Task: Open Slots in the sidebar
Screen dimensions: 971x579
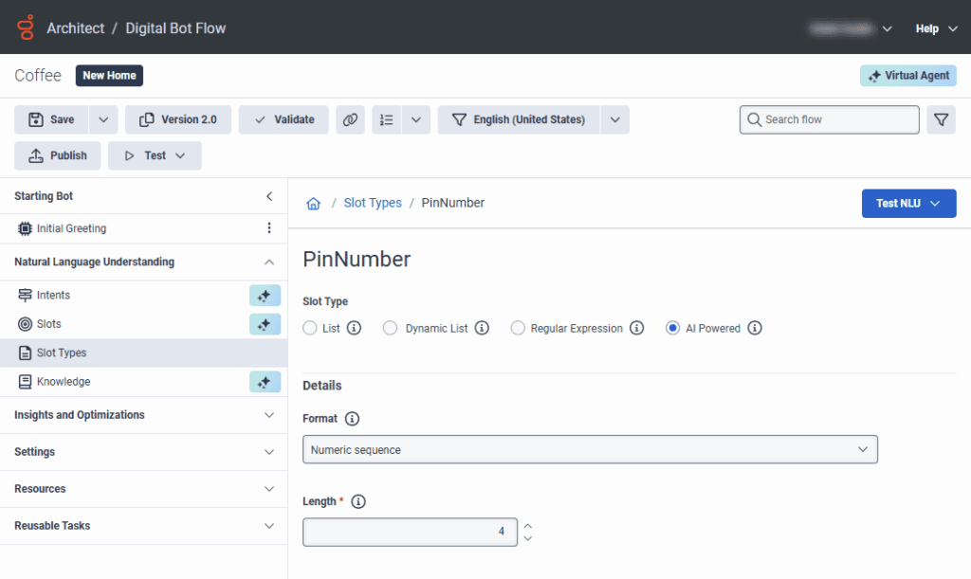Action: (x=49, y=324)
